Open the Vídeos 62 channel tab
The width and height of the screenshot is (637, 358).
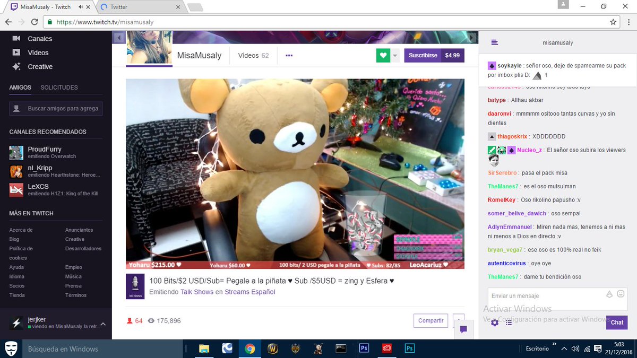(253, 55)
